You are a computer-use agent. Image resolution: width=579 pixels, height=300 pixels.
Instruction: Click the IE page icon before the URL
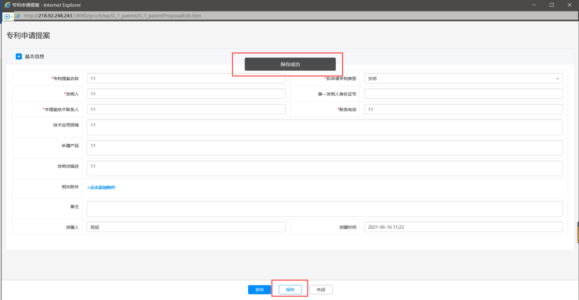(x=17, y=16)
